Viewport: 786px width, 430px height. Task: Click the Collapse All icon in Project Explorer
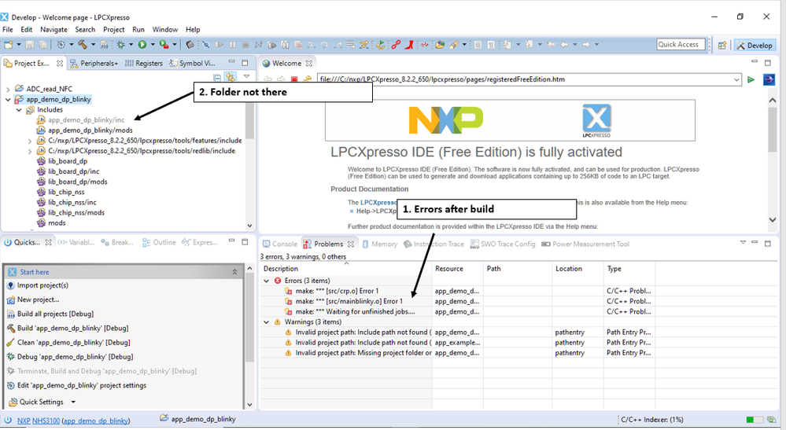pyautogui.click(x=217, y=77)
